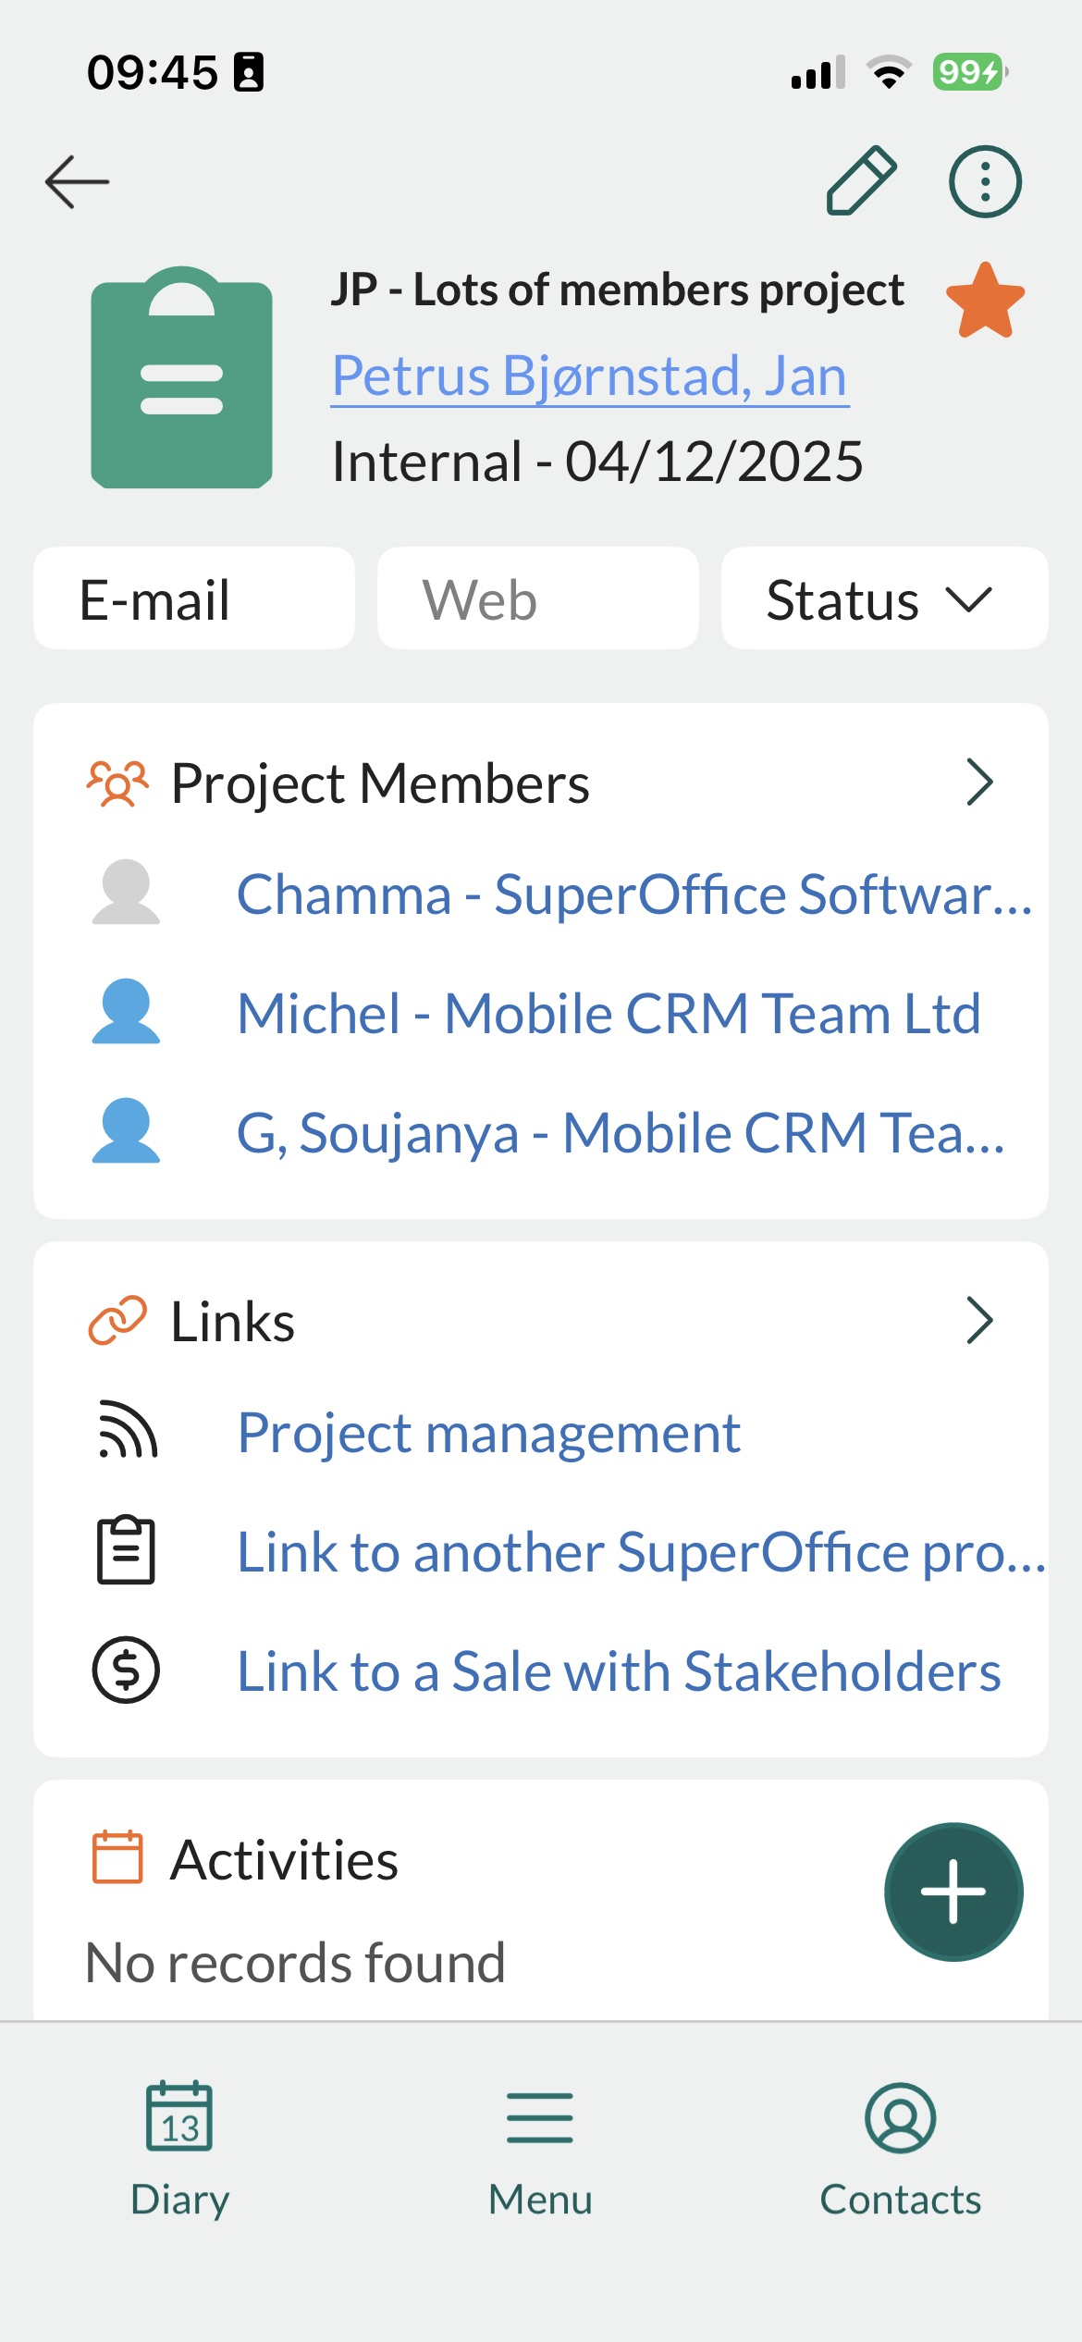The height and width of the screenshot is (2342, 1082).
Task: Tap the blue avatar icon beside Michel
Action: point(126,1012)
